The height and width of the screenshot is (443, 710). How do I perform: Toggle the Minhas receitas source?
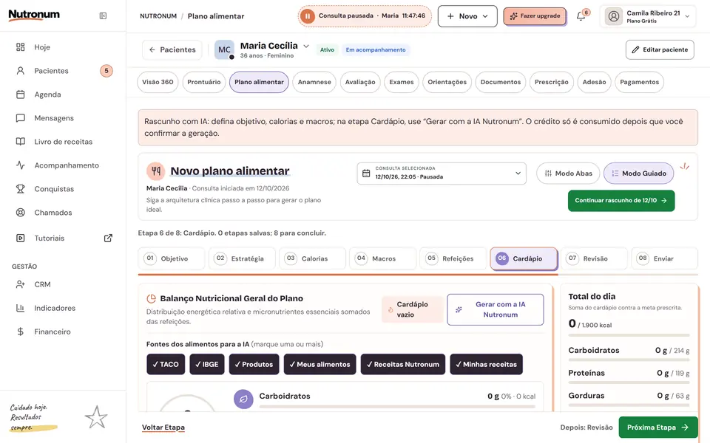pyautogui.click(x=487, y=364)
